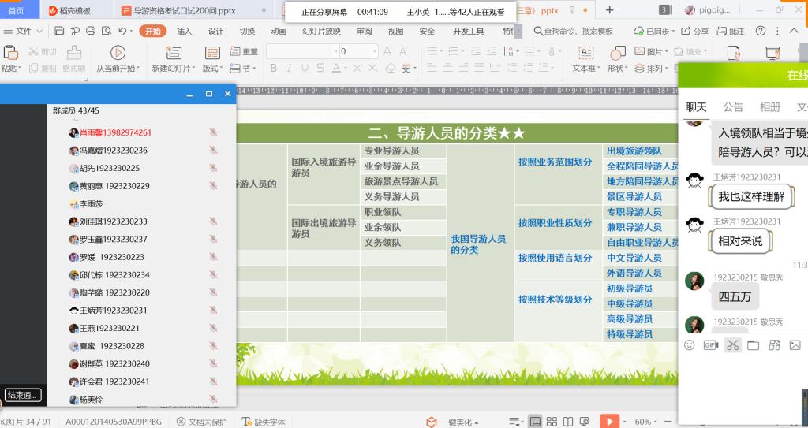
Task: Click the 查找命令 search box
Action: click(x=573, y=31)
